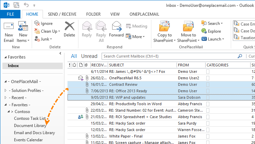Screen dimensions: 255x144
Task: Open the ONEPLACEMAIL ribbon tab
Action: (145, 14)
